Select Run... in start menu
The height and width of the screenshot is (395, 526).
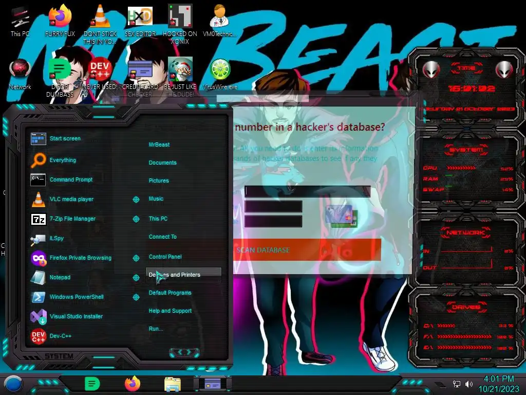coord(156,329)
